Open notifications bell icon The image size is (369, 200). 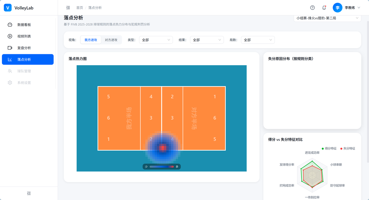324,8
